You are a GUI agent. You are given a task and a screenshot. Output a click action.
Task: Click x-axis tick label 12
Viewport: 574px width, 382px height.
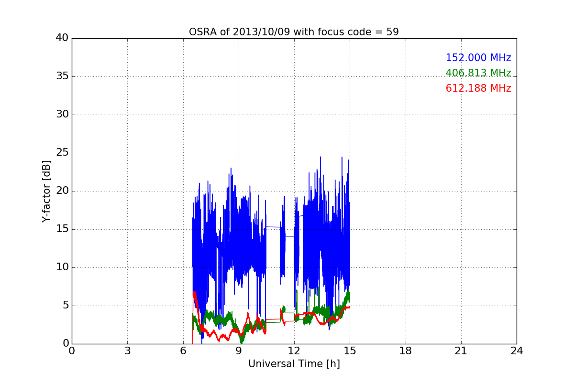pyautogui.click(x=294, y=351)
